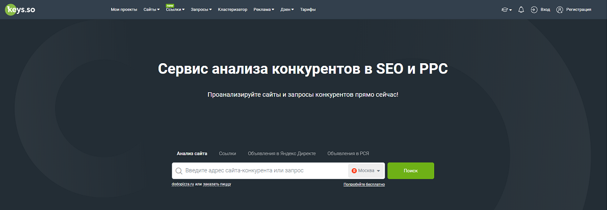Select the Объявления в Яндекс Директе tab
This screenshot has width=607, height=210.
click(x=281, y=153)
